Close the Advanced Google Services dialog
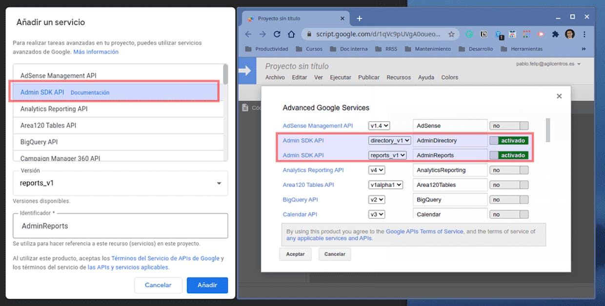The image size is (605, 306). tap(559, 96)
